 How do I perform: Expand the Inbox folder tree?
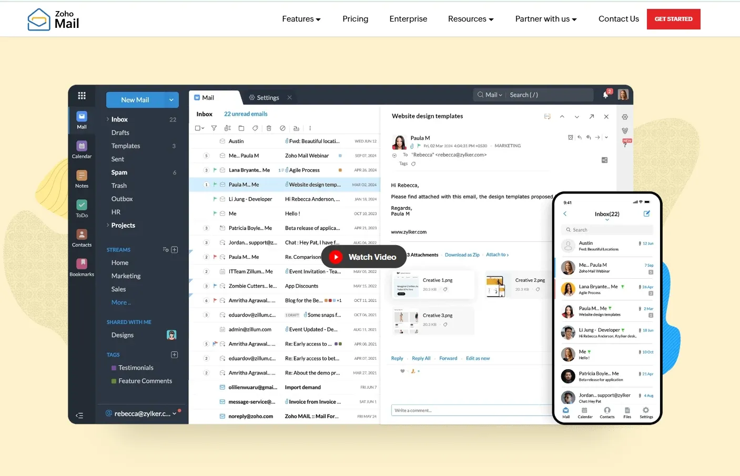[108, 119]
